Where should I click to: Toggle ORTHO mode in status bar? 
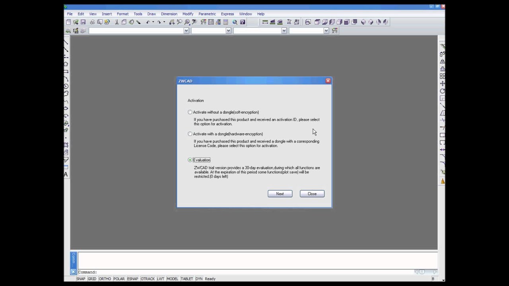pyautogui.click(x=105, y=279)
